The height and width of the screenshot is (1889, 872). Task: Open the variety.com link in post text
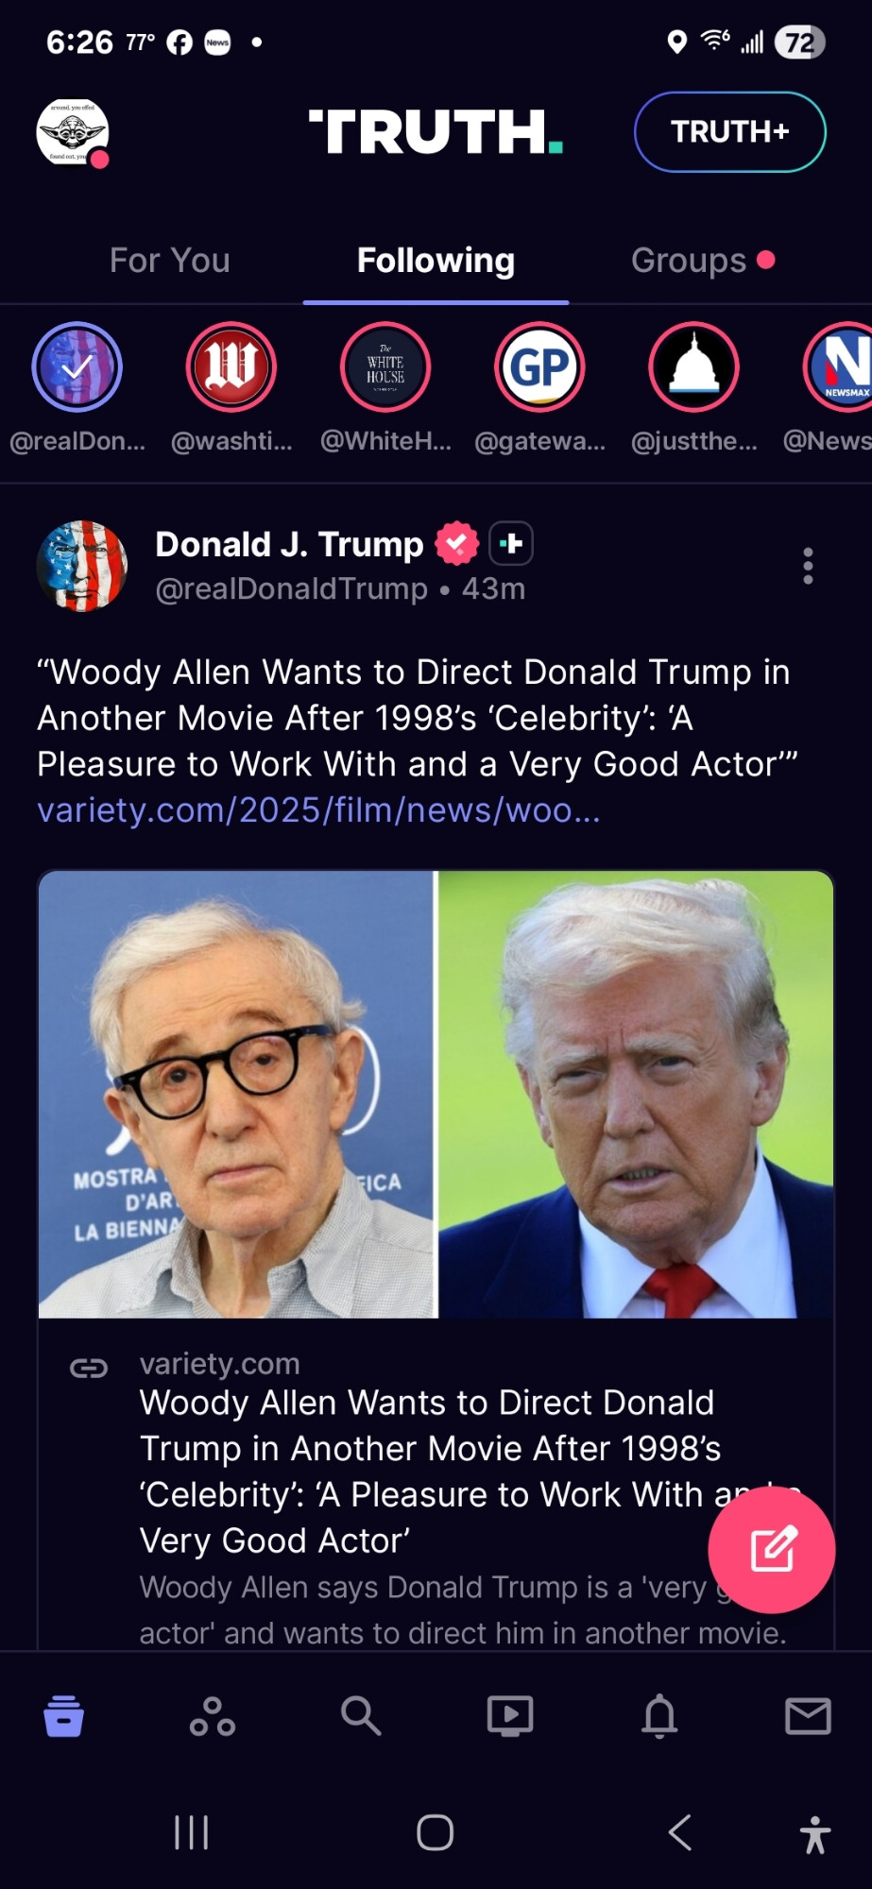tap(318, 810)
